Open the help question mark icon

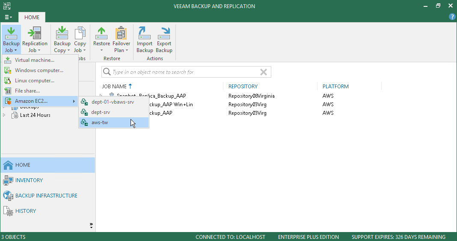[x=452, y=17]
